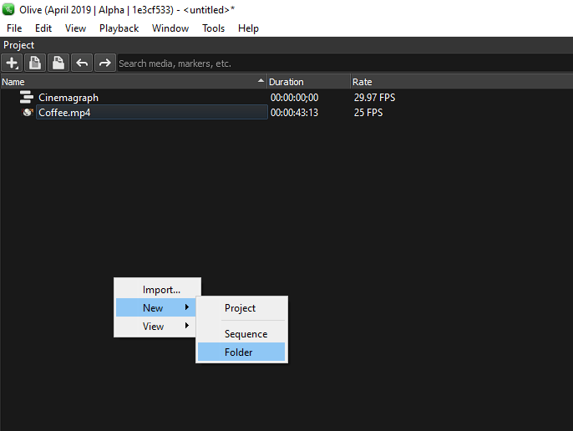Click the Olive app logo in title bar

tap(8, 9)
